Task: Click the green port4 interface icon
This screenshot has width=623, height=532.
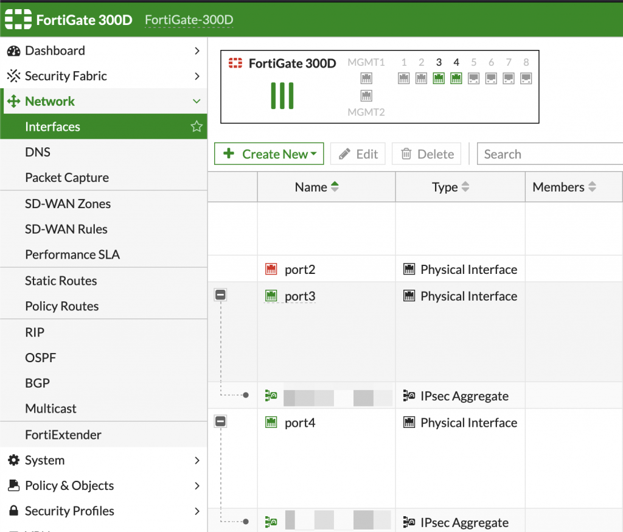Action: point(271,422)
